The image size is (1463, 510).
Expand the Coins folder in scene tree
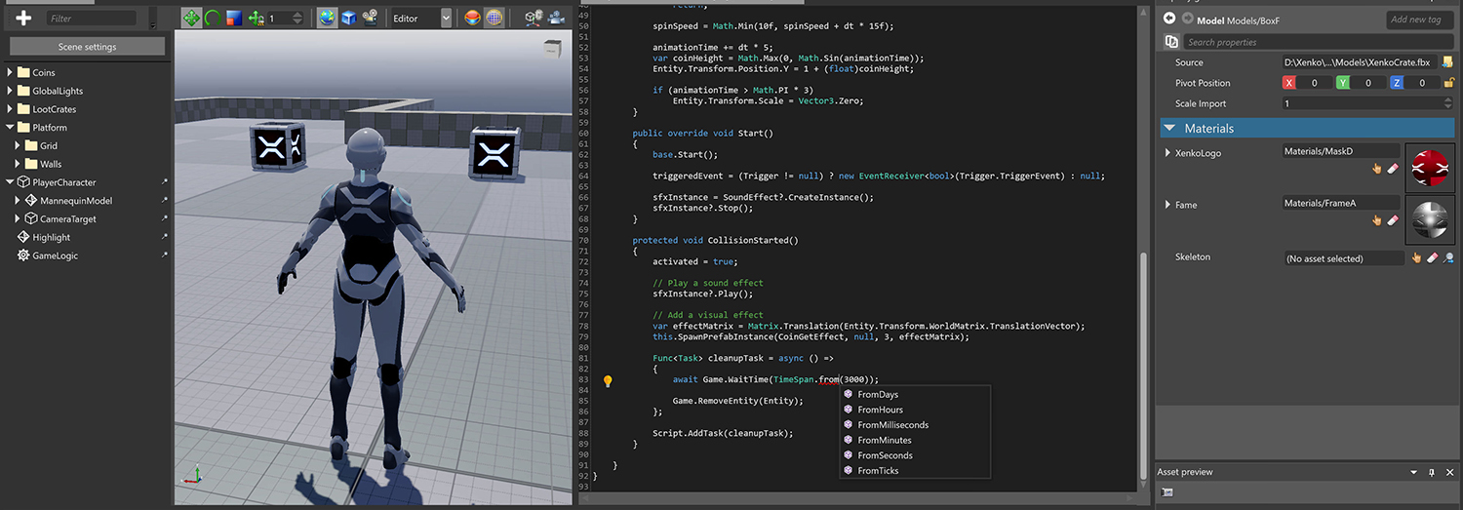11,72
